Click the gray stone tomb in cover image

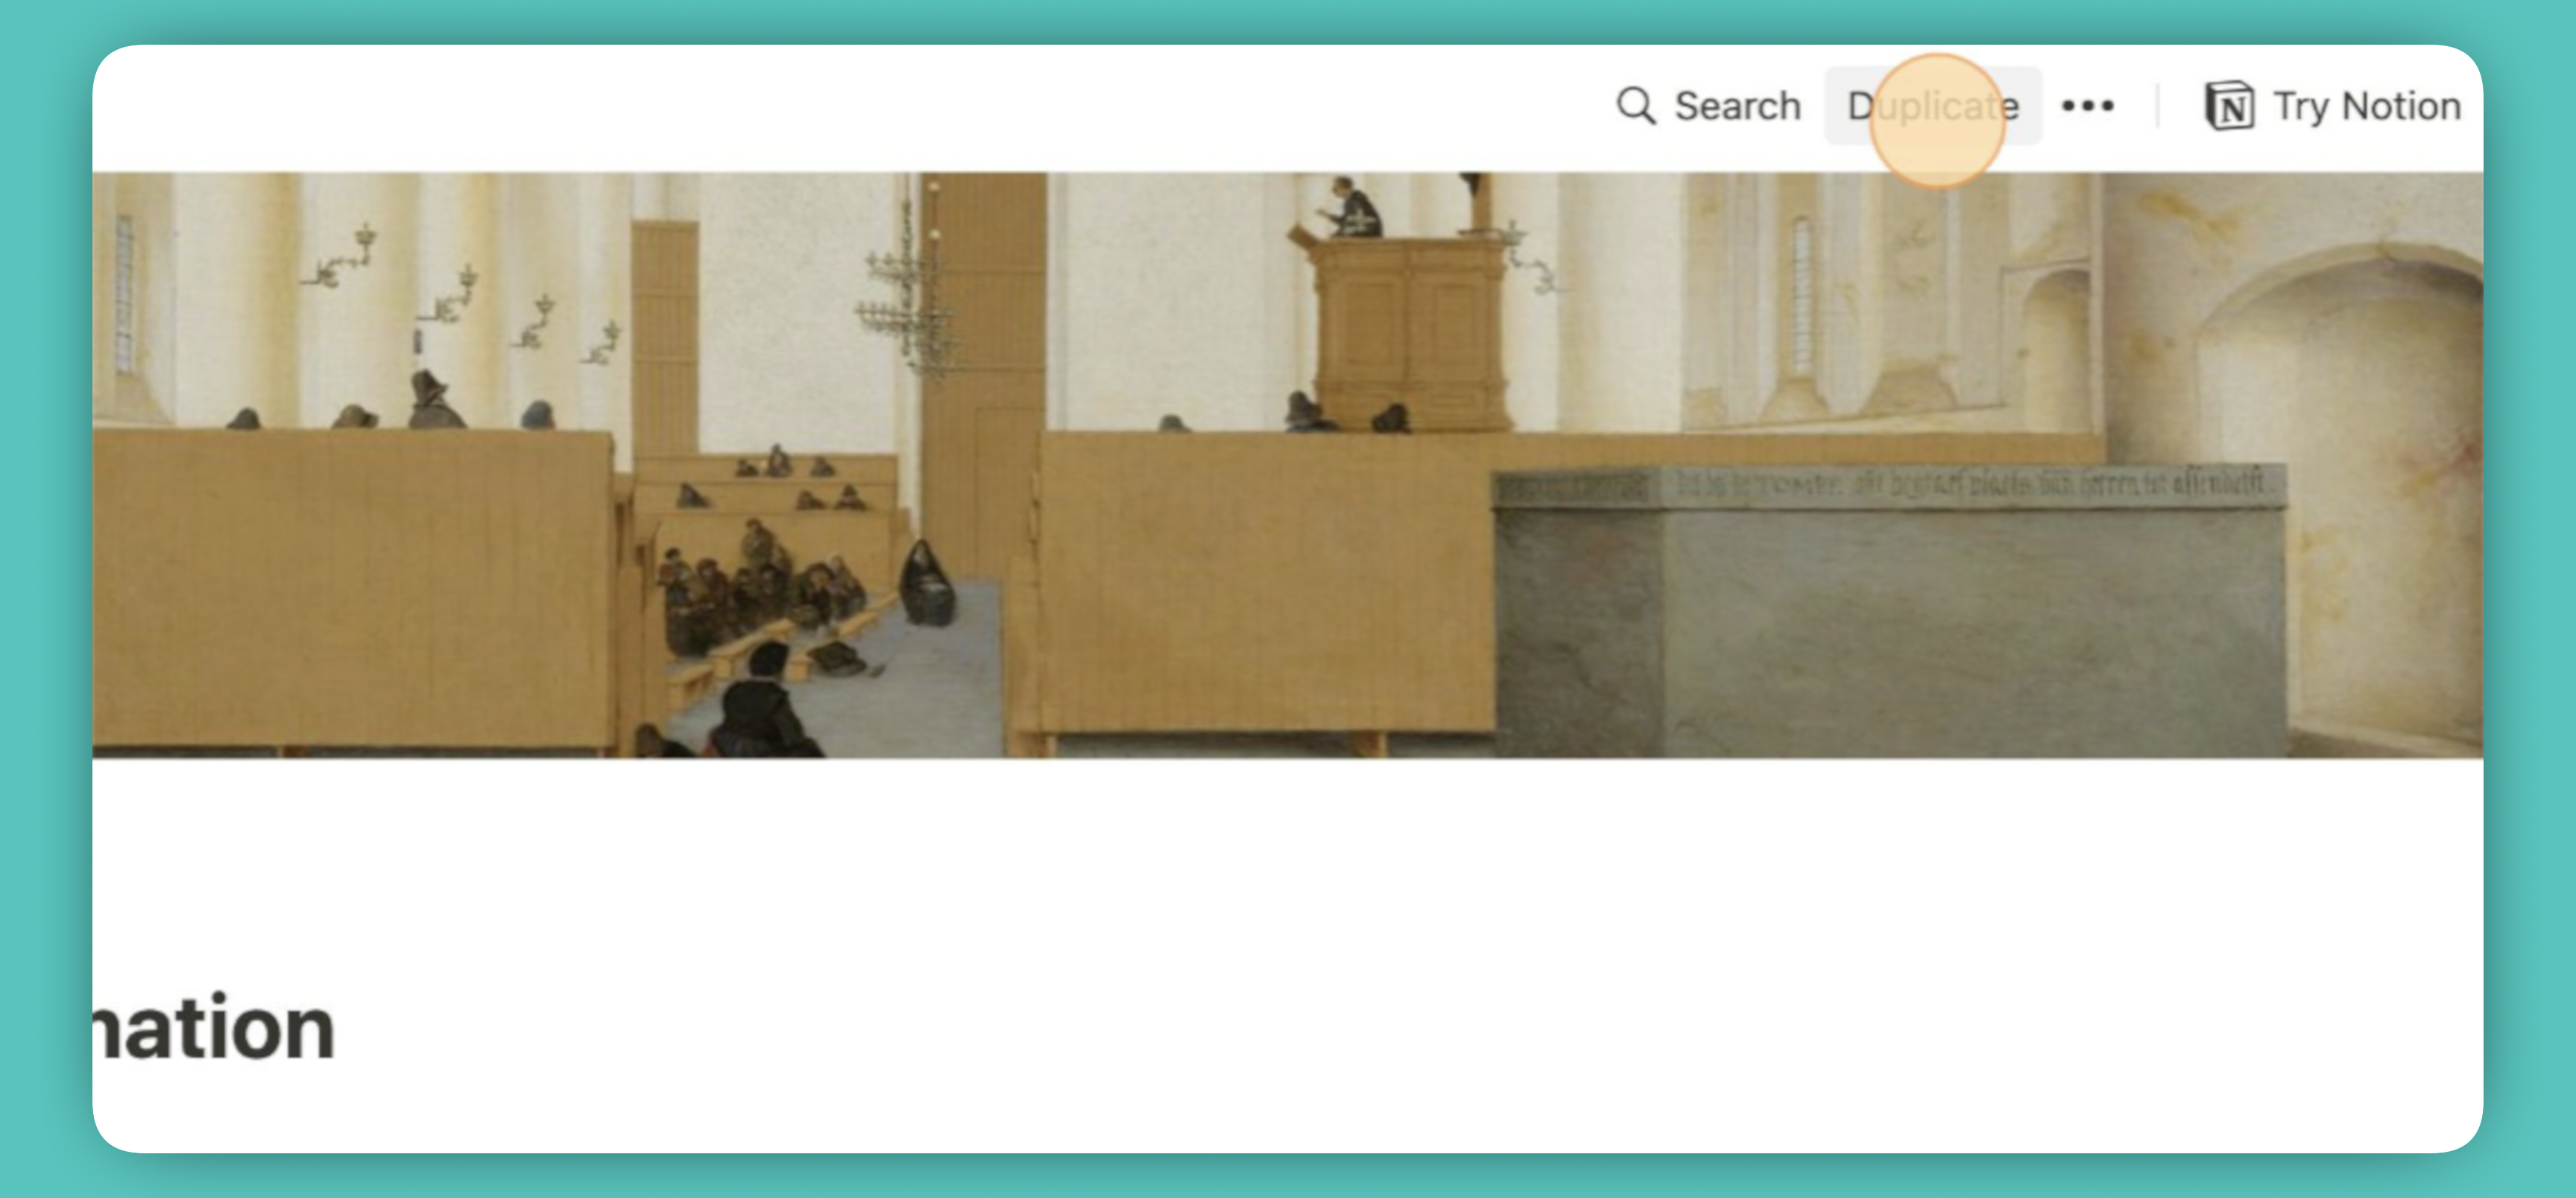pos(1888,609)
